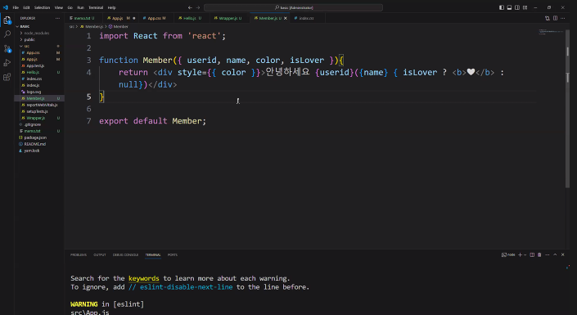Open the Source Control view
The height and width of the screenshot is (315, 577).
point(7,48)
